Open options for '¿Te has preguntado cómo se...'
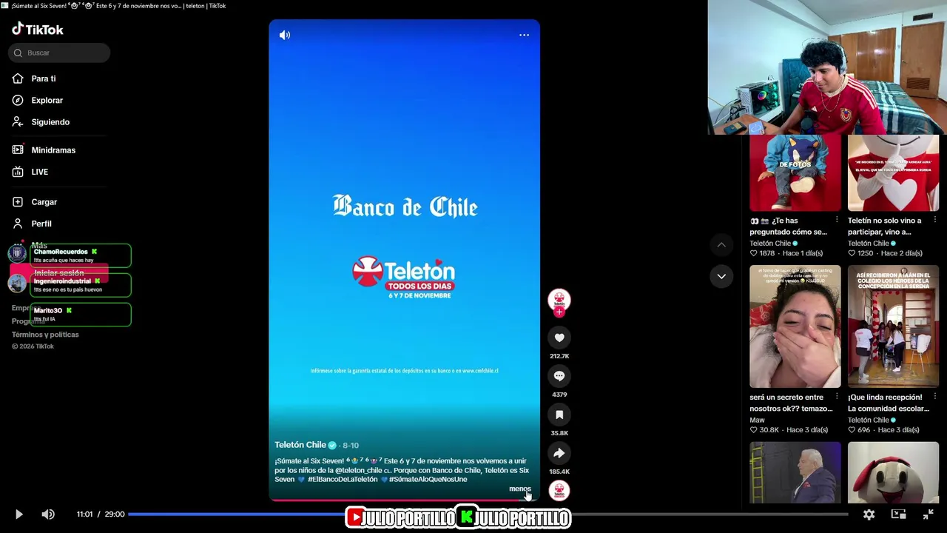The image size is (947, 533). point(837,221)
